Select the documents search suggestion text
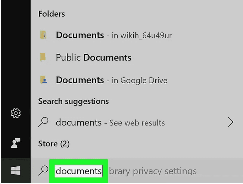Image resolution: width=243 pixels, height=184 pixels. pos(78,122)
